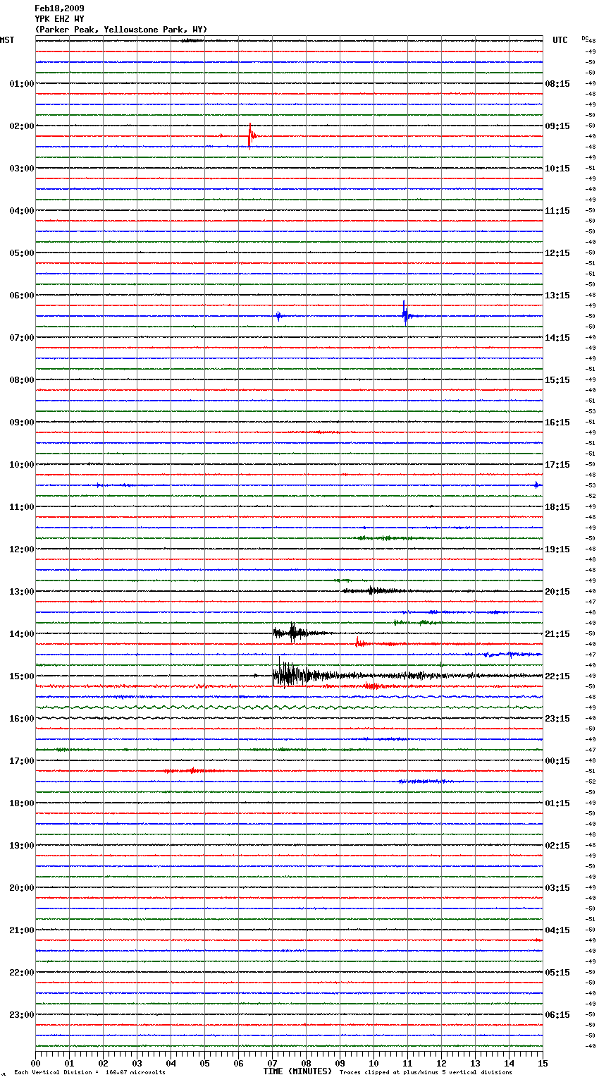Click the 09:15 UTC time label

[557, 126]
